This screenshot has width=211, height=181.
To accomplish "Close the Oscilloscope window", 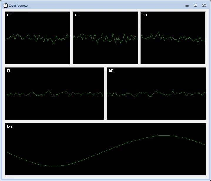I will (x=204, y=5).
